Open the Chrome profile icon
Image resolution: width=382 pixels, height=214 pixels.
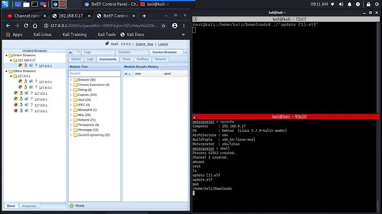click(x=175, y=25)
